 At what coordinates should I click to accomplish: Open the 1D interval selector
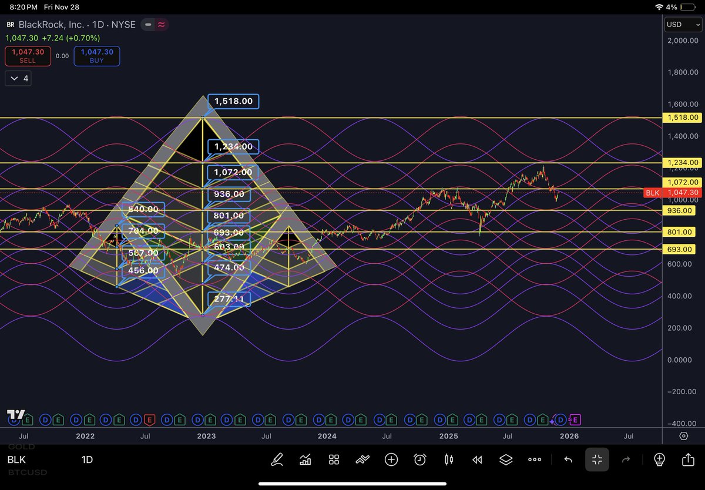(x=87, y=459)
